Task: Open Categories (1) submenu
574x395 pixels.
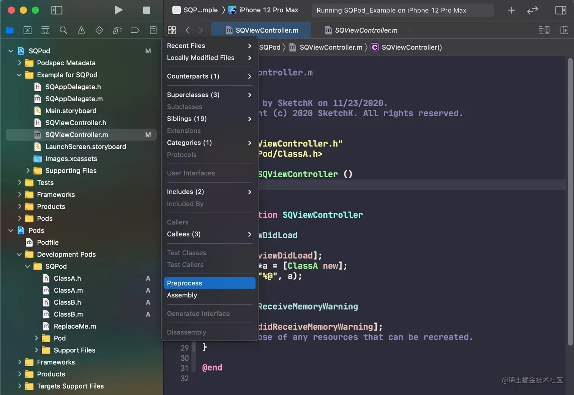Action: (210, 143)
